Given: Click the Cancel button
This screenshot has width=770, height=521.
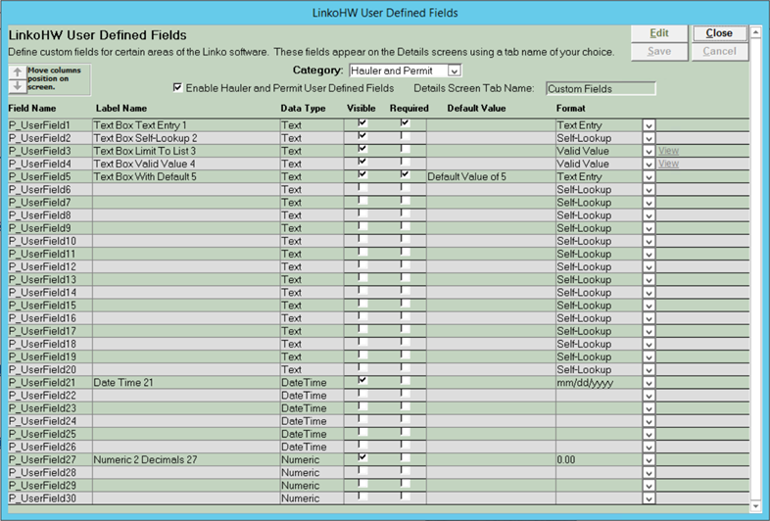Looking at the screenshot, I should (x=719, y=51).
